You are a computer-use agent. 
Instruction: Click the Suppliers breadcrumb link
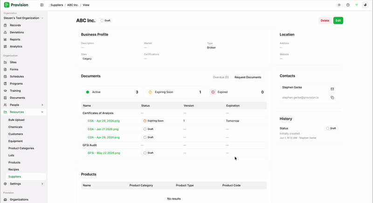56,5
